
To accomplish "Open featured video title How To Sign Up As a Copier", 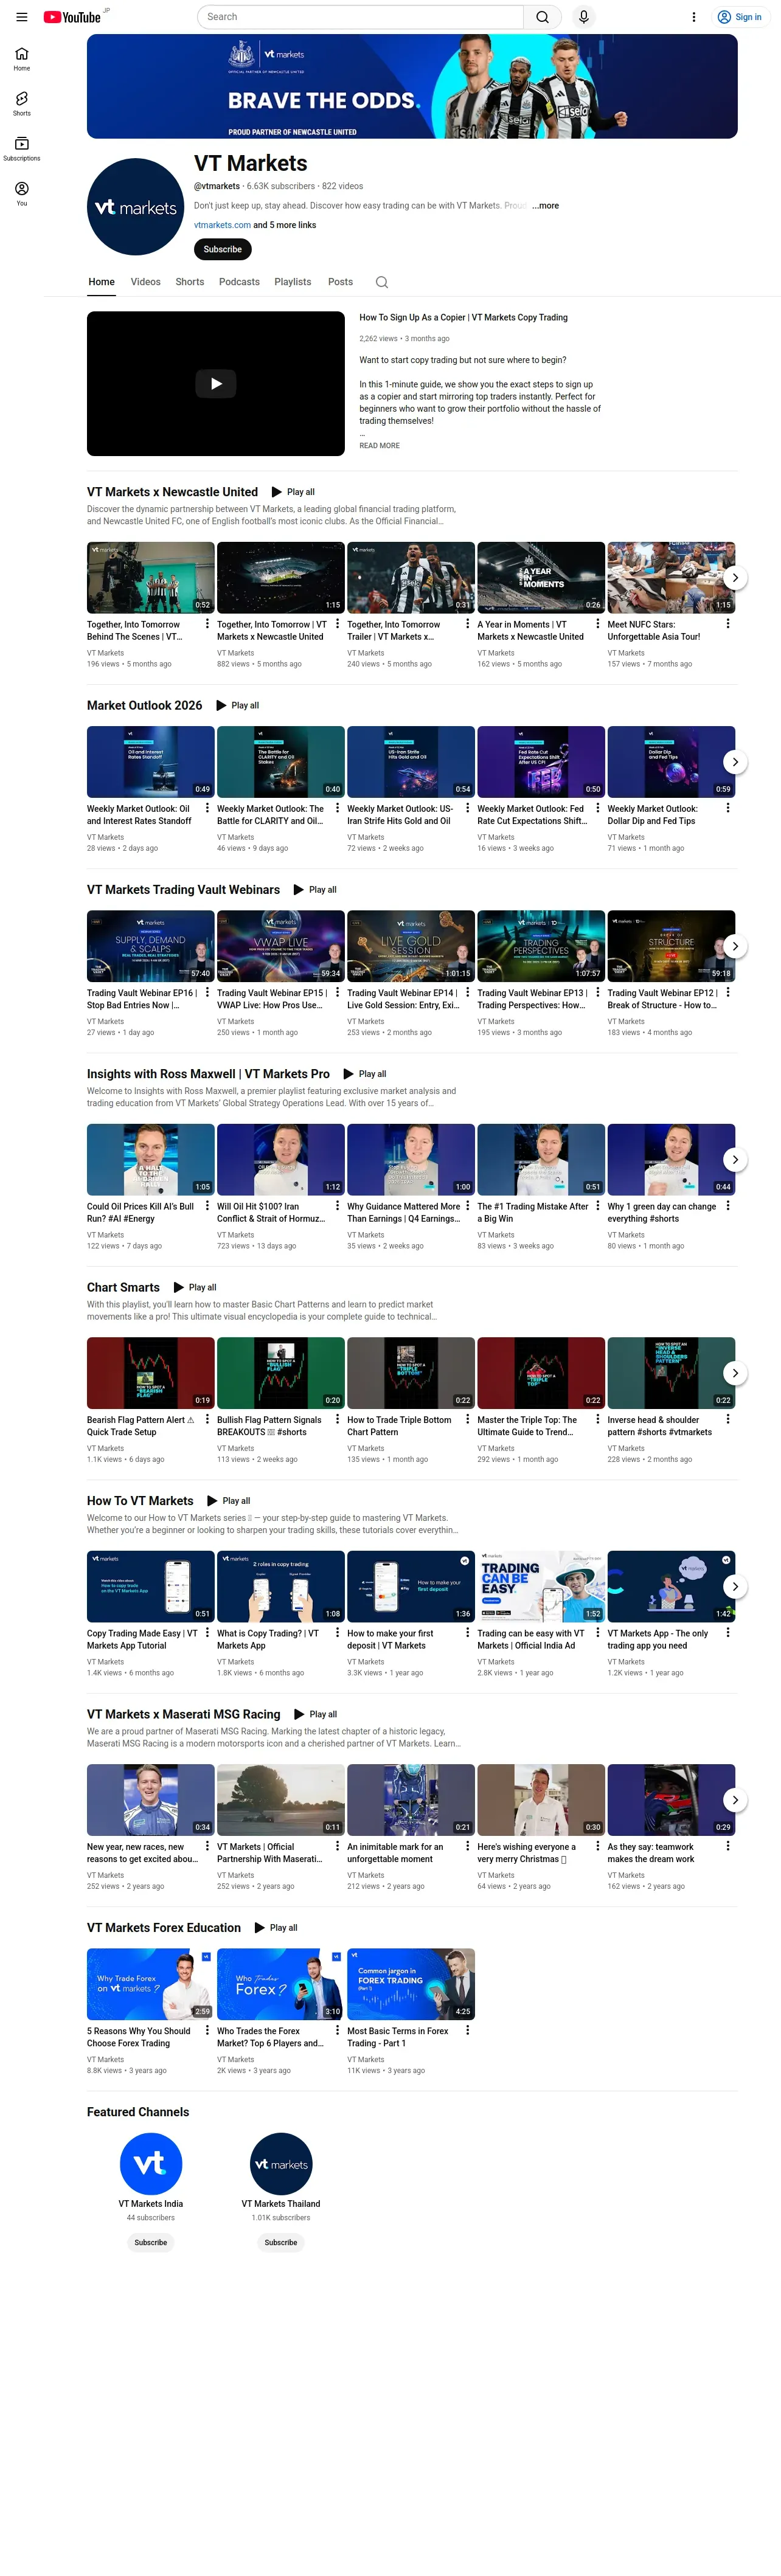I will (x=463, y=317).
